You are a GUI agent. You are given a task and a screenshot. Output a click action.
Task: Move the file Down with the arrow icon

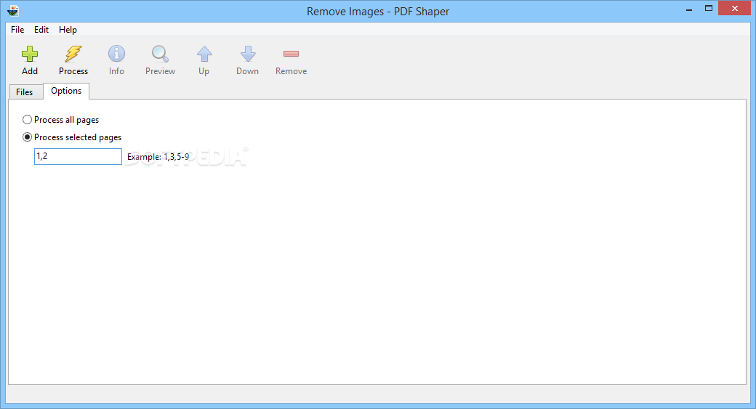(x=247, y=54)
